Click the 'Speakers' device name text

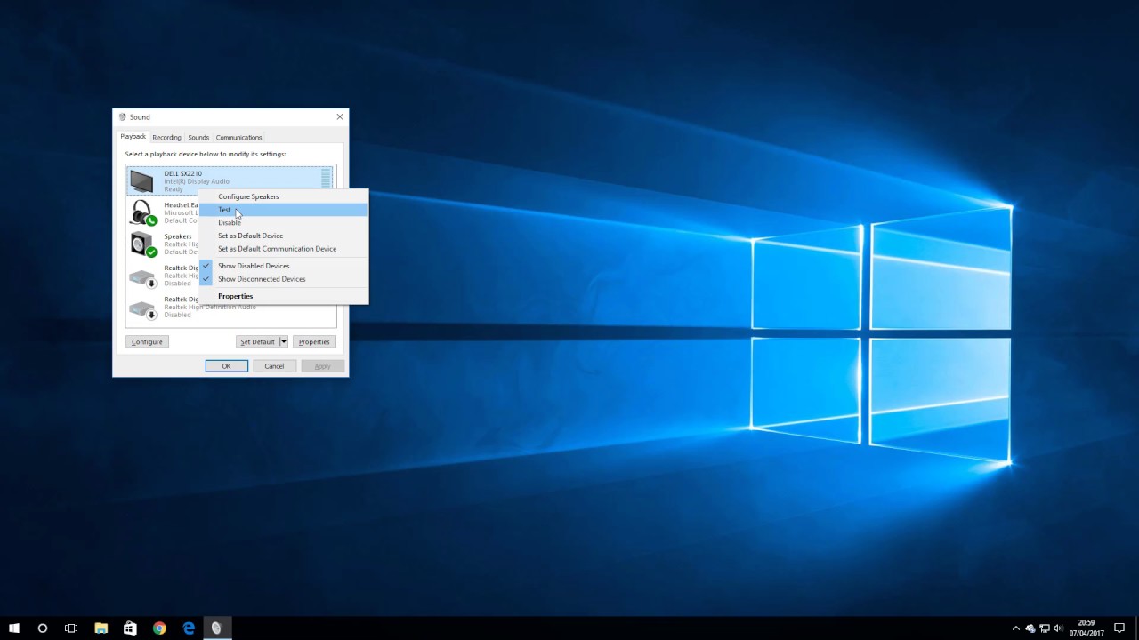click(x=178, y=236)
